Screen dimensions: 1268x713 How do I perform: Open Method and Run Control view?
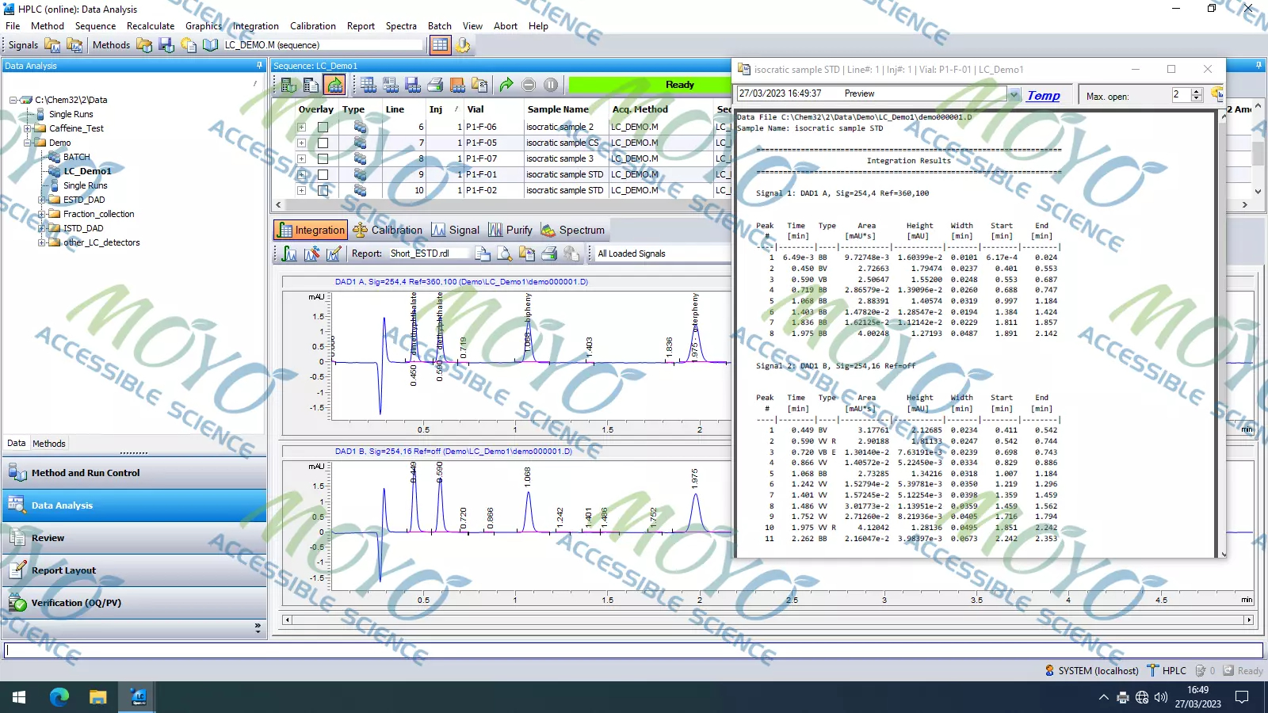134,473
